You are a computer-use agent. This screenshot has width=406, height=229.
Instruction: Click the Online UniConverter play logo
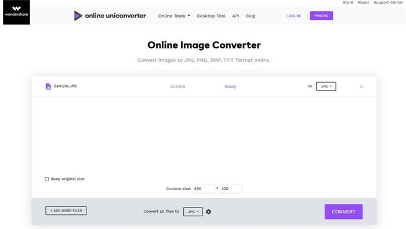78,16
